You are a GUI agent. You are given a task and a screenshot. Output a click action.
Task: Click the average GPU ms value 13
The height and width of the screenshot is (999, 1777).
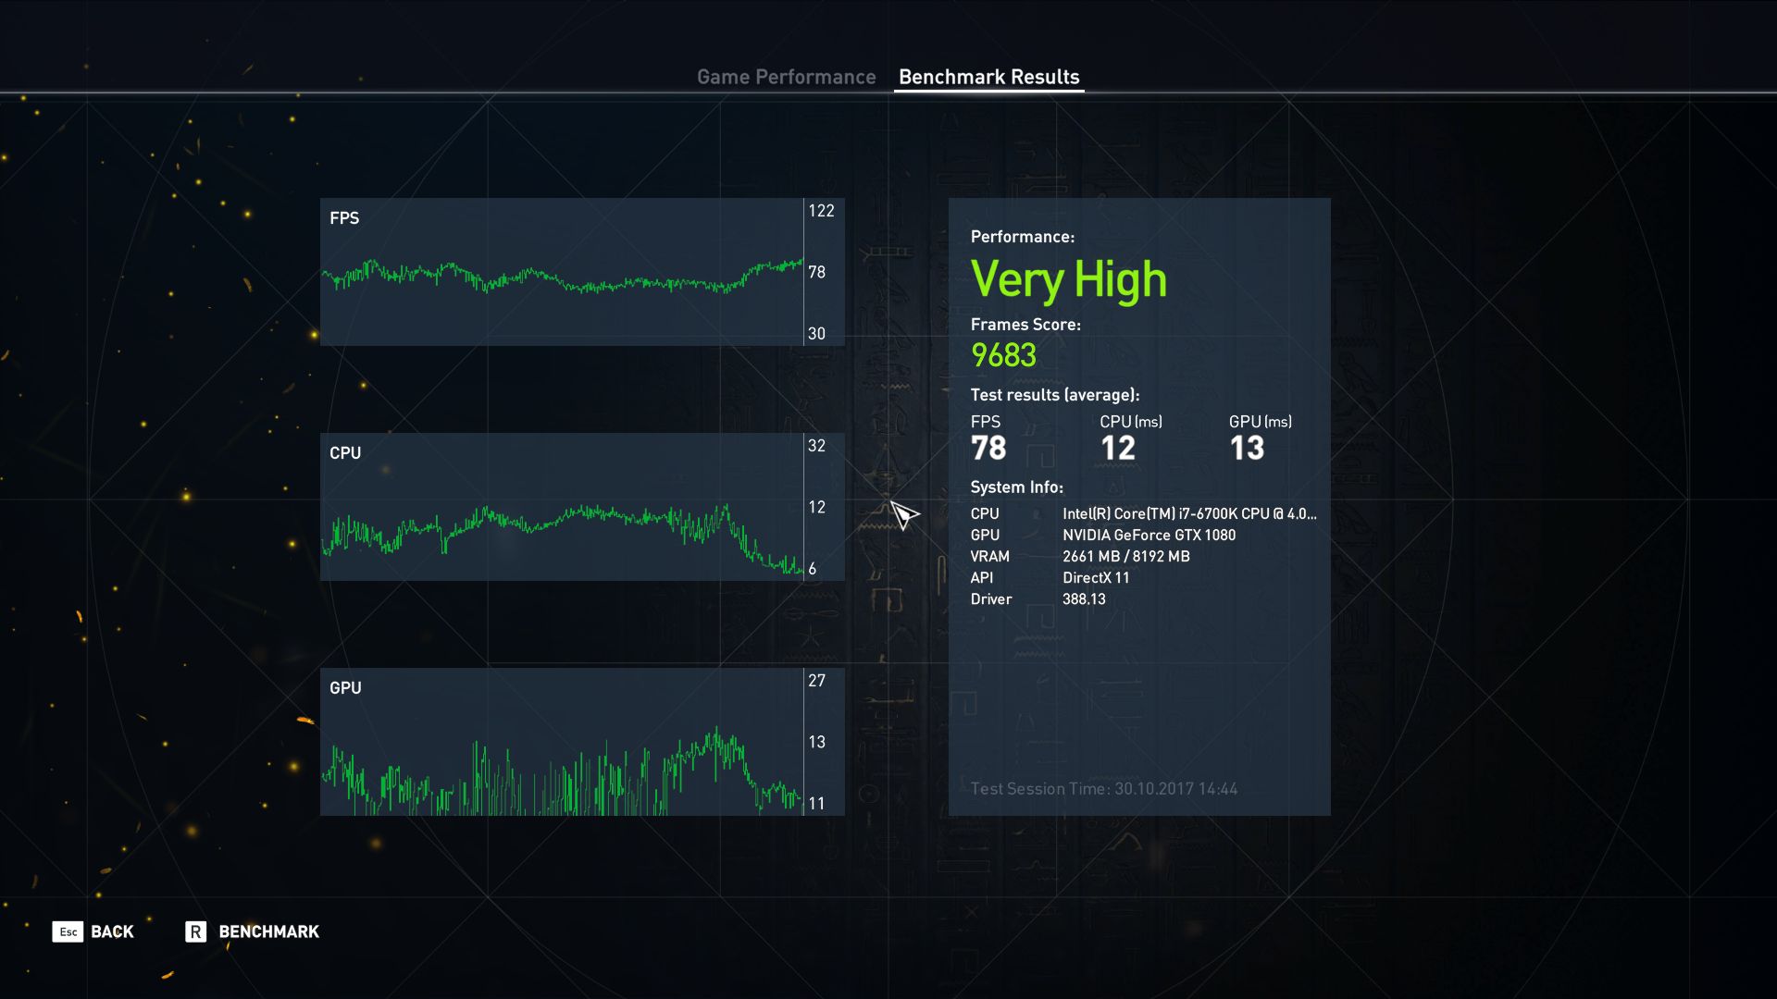click(1247, 449)
